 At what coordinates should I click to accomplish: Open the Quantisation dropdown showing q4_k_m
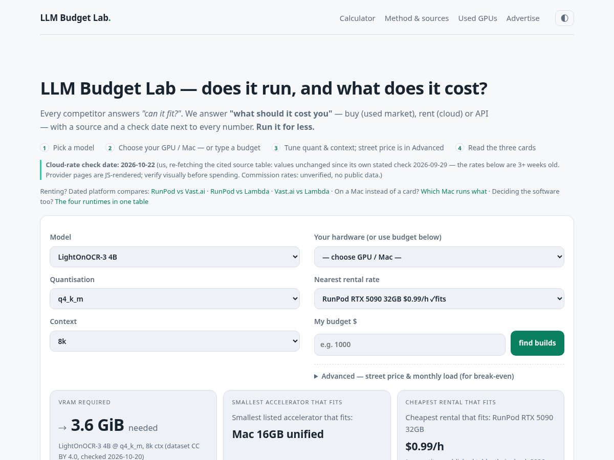click(x=174, y=298)
